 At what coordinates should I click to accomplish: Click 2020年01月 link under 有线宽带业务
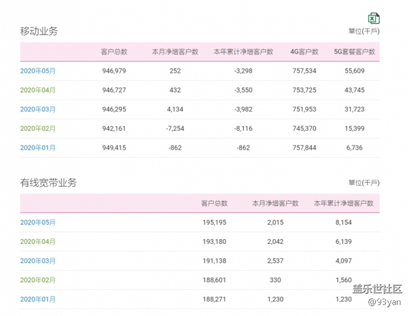coord(38,300)
